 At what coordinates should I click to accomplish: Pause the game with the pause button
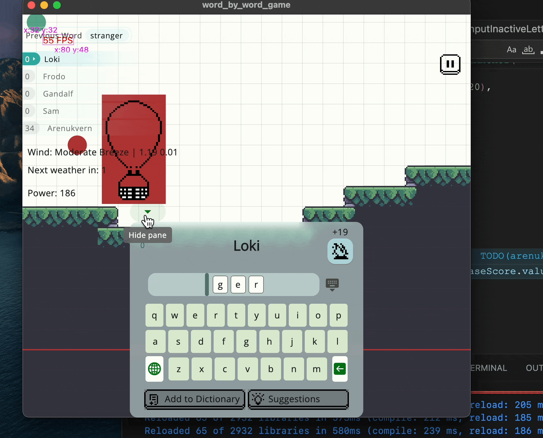pos(450,64)
